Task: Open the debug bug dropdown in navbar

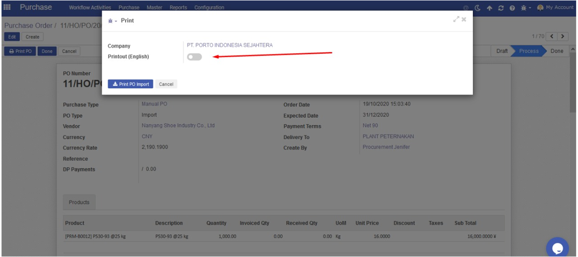Action: pos(525,8)
